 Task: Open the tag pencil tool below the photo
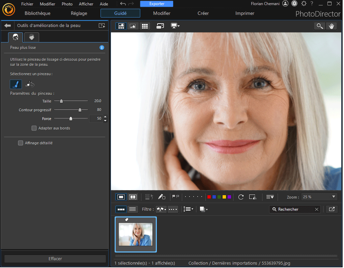click(x=162, y=197)
